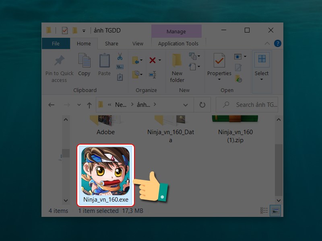322x241 pixels.
Task: Switch to the Share tab
Action: pyautogui.click(x=111, y=43)
